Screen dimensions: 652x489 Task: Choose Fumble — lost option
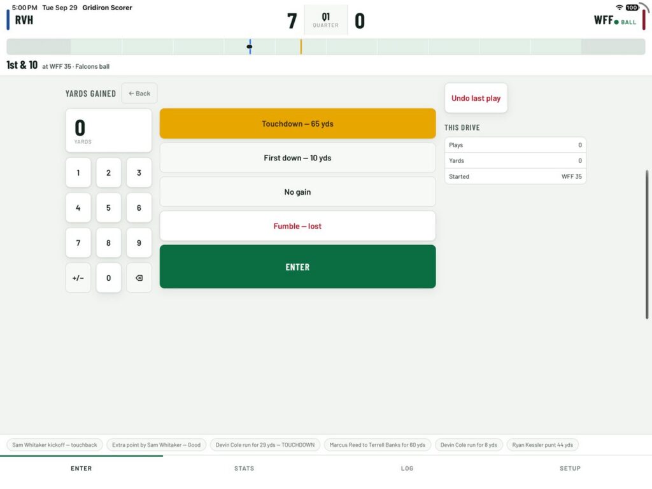tap(298, 226)
